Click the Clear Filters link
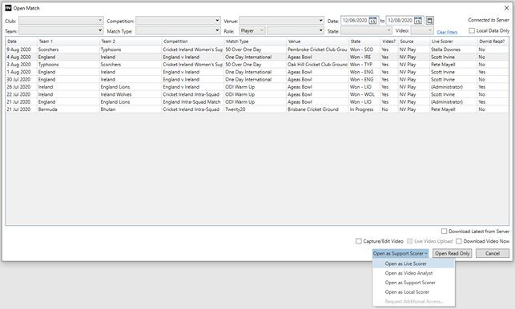 coord(447,32)
